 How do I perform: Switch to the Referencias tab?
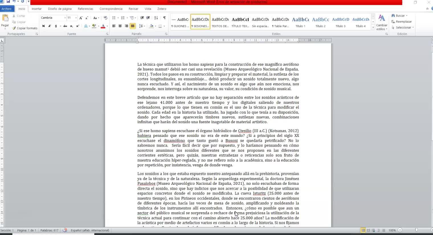tap(85, 9)
